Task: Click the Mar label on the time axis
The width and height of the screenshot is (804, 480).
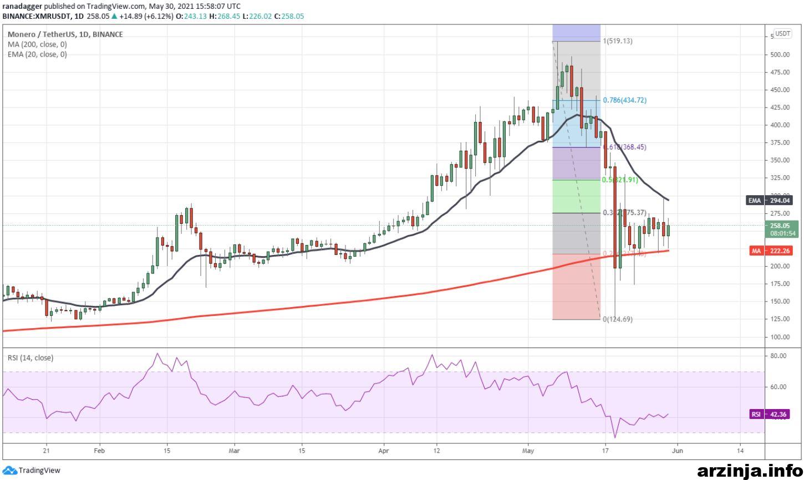Action: point(234,451)
